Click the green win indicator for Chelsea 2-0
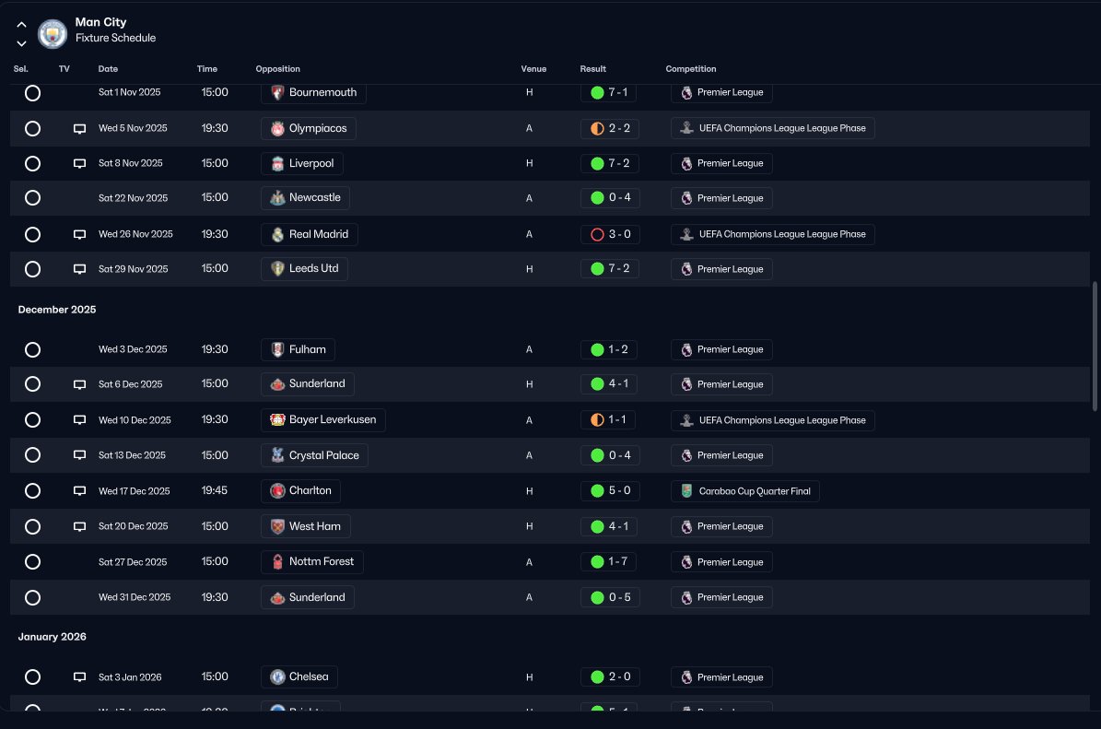1101x729 pixels. click(x=598, y=677)
